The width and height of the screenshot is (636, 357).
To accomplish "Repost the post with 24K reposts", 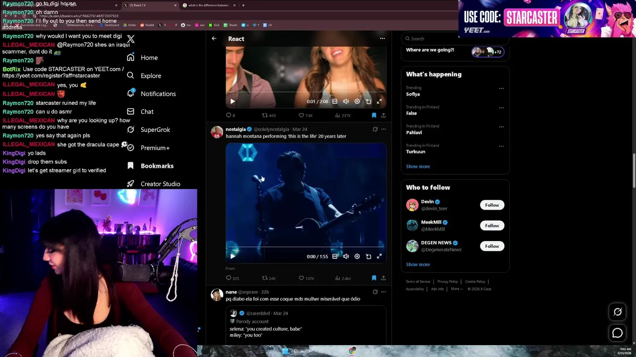I will [269, 278].
